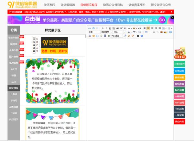Screen dimensions: 194x141
Task: Click the 手机预览 button
Action: [x=179, y=109]
